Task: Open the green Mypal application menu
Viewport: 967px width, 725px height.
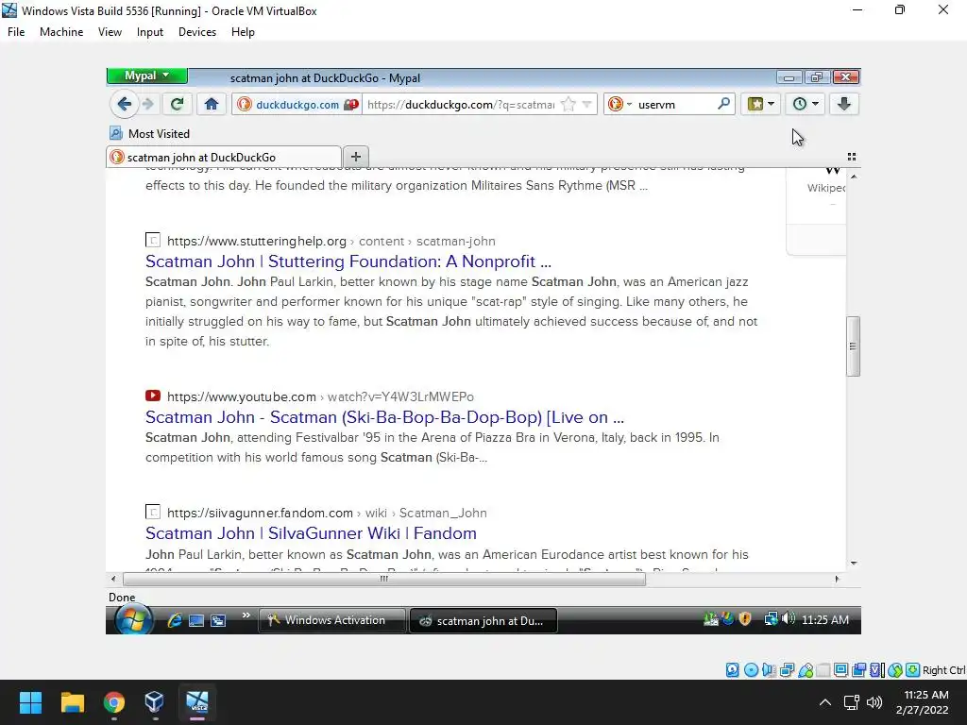Action: tap(146, 76)
